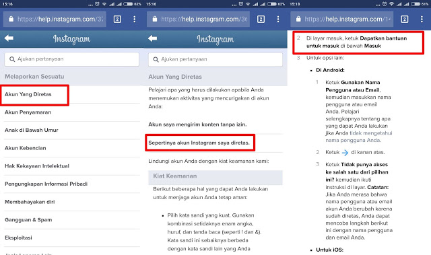This screenshot has width=431, height=255.
Task: Click 'Akun Yang Diretas' heading on second phone
Action: [175, 77]
